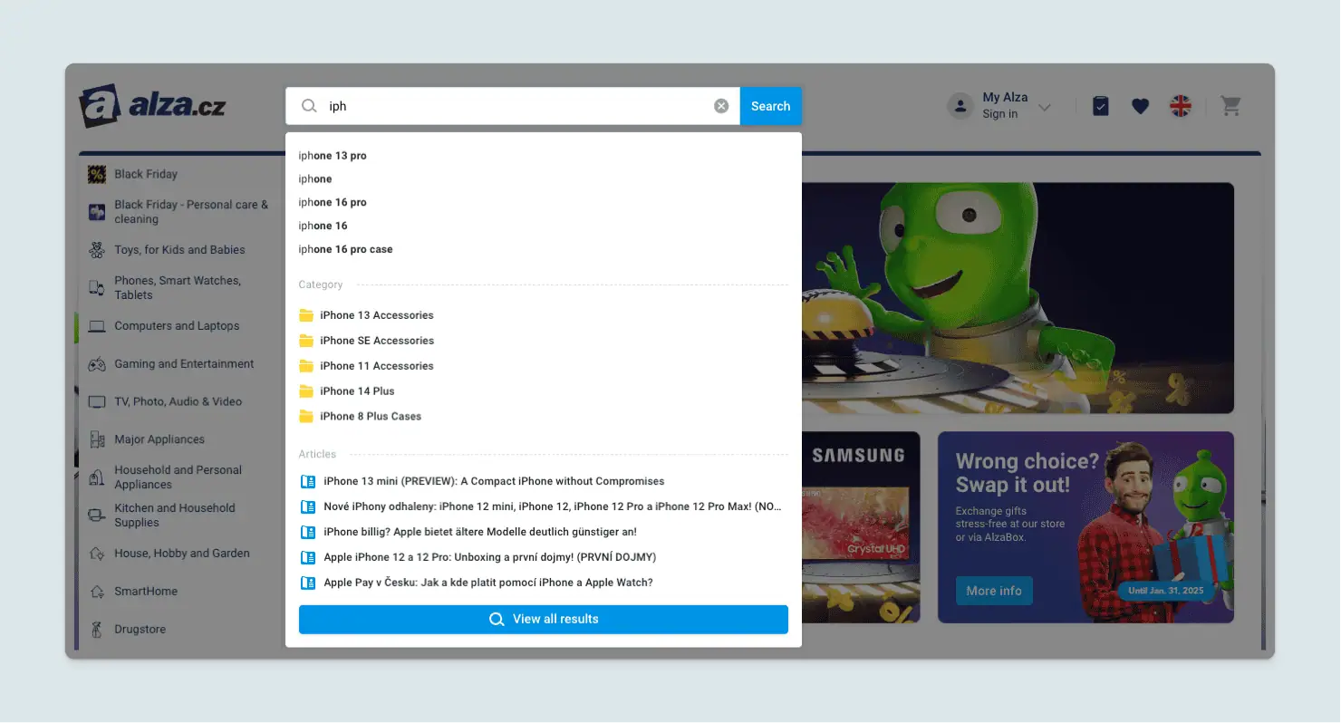Image resolution: width=1341 pixels, height=723 pixels.
Task: Open the iPhone 8 Plus Cases category
Action: click(x=371, y=417)
